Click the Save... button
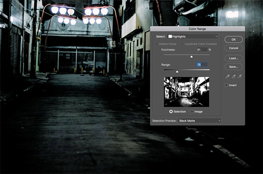The height and width of the screenshot is (174, 263). tap(234, 67)
